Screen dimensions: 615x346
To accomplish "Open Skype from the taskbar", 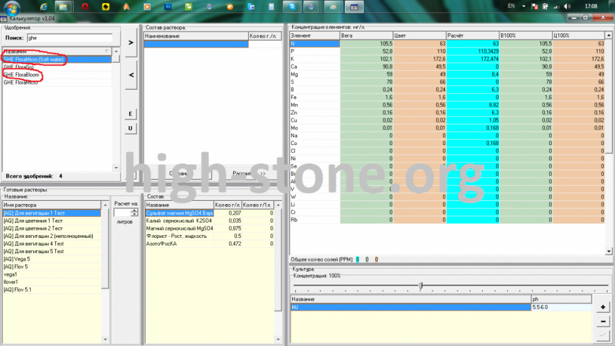I will point(292,7).
